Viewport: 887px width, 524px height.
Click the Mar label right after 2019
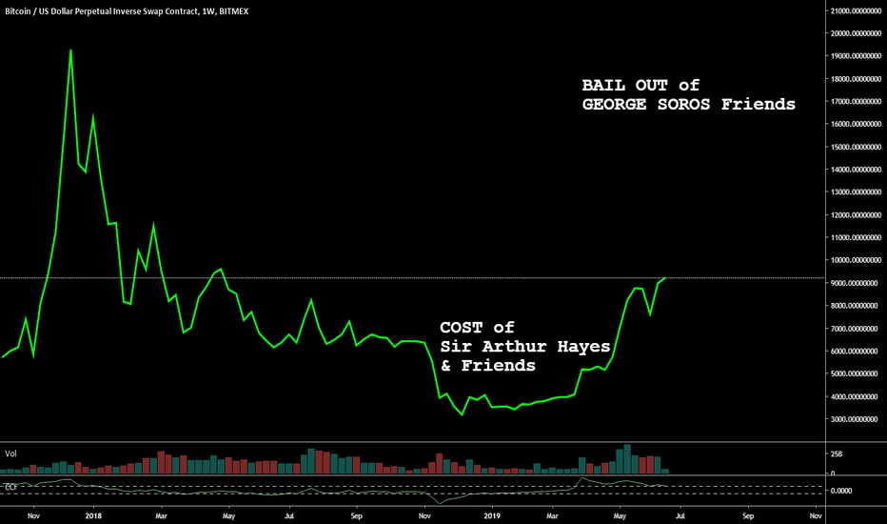[x=552, y=516]
